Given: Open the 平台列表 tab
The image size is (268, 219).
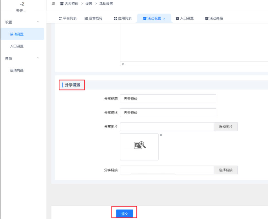Looking at the screenshot, I should [68, 18].
